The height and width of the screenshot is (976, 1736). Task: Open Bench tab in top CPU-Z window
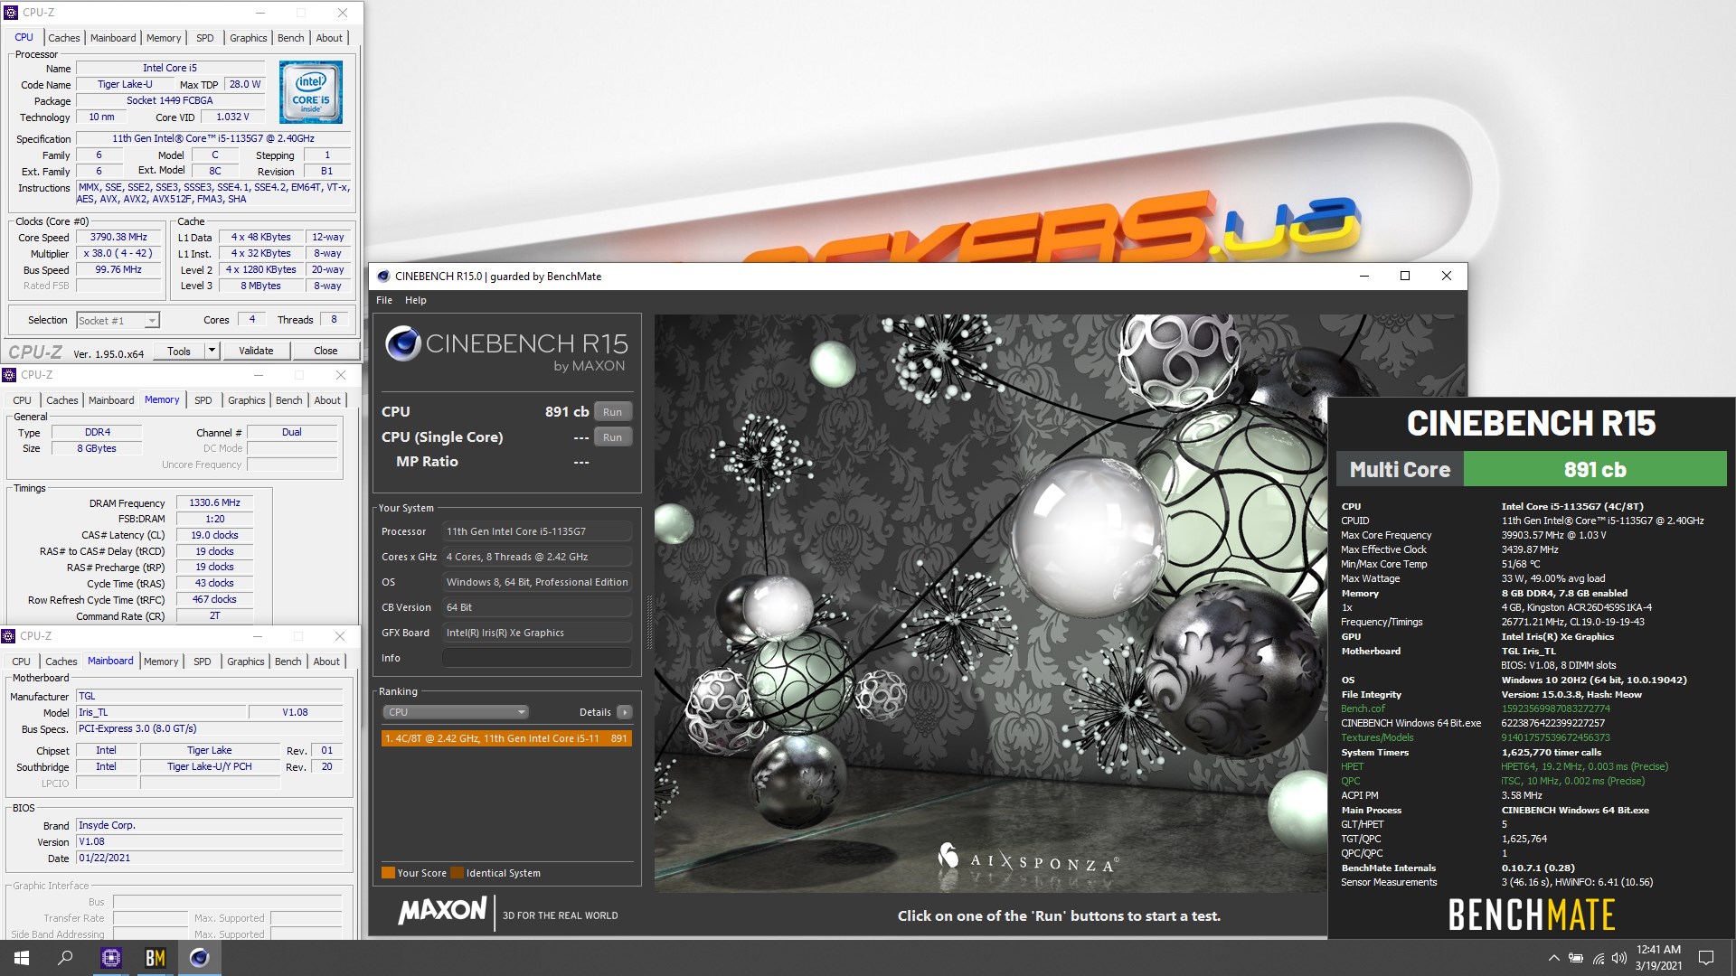(291, 38)
